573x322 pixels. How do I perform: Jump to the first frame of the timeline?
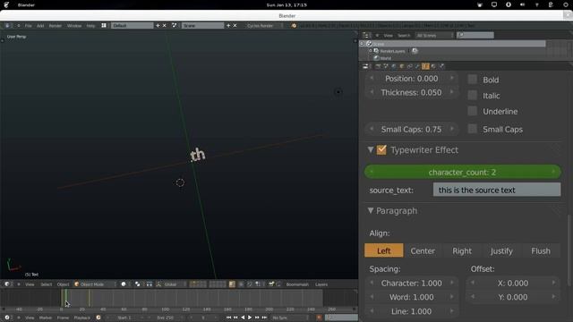point(228,318)
